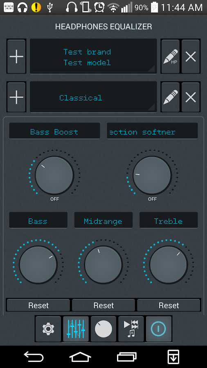Screen dimensions: 207x368
Task: Delete the Test brand headphone profile
Action: 191,56
